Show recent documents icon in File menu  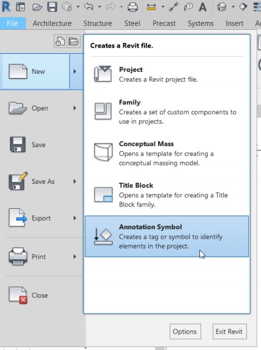(x=60, y=42)
